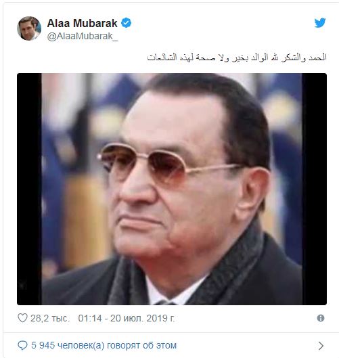Open the Alaa Mubarak display name link
339x358 pixels.
click(82, 23)
